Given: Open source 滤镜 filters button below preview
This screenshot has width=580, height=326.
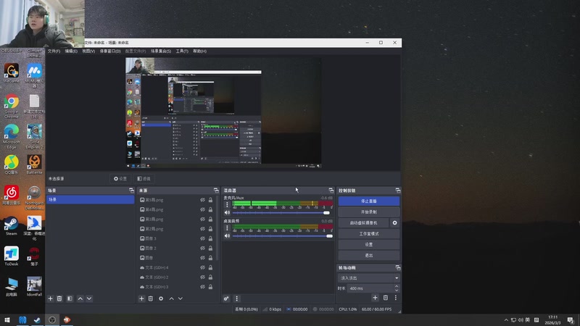Looking at the screenshot, I should [144, 178].
